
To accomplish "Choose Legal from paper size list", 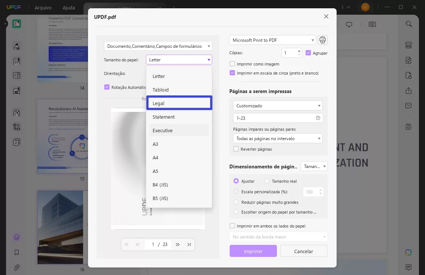I will coord(179,103).
